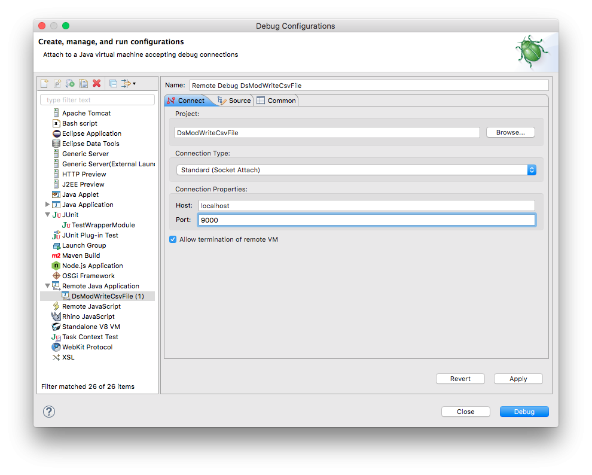Click the Browse project button
592x475 pixels.
point(510,132)
